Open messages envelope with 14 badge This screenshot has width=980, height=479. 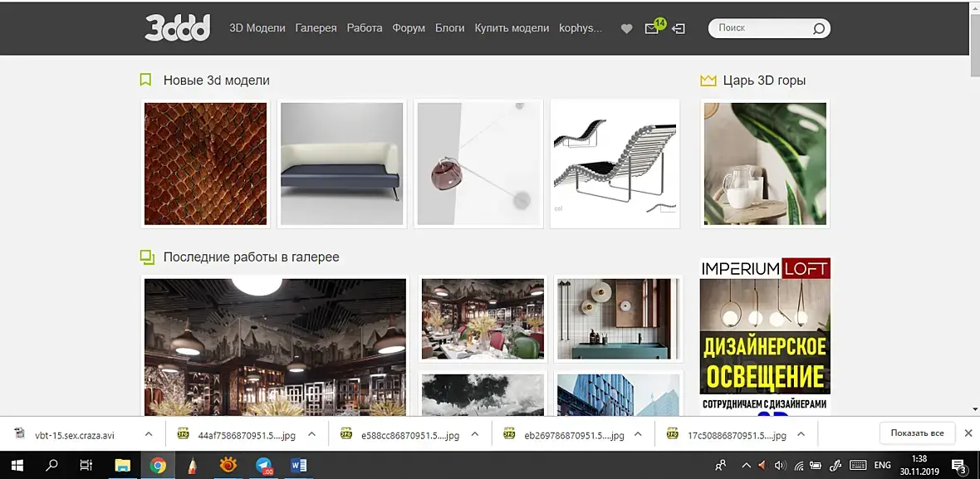pos(654,27)
